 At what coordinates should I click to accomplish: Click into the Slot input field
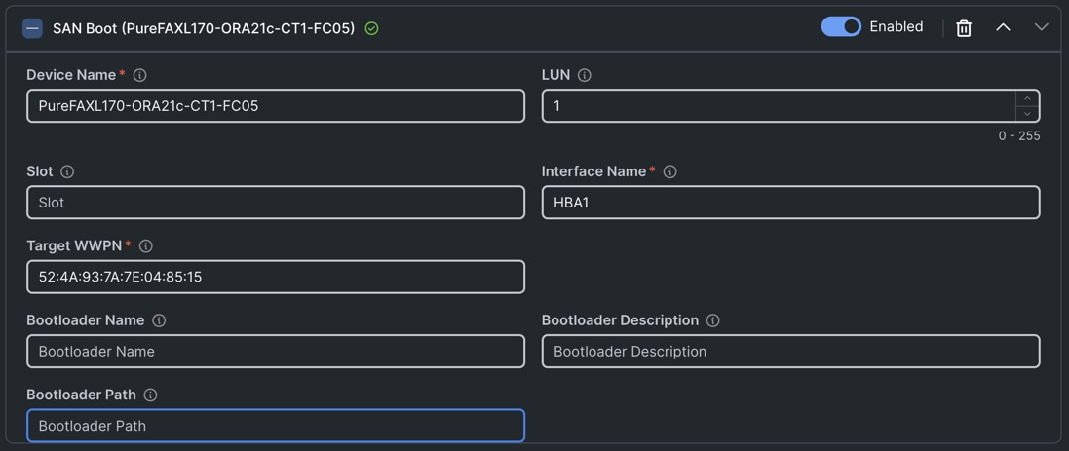(276, 203)
